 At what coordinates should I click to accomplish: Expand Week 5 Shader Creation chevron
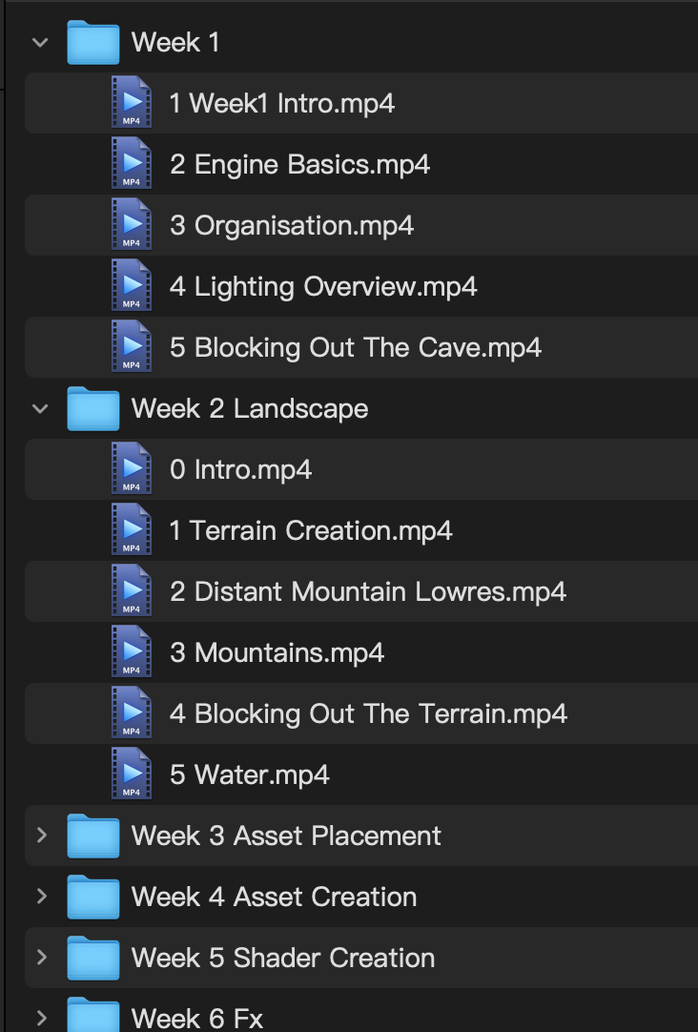[x=40, y=958]
